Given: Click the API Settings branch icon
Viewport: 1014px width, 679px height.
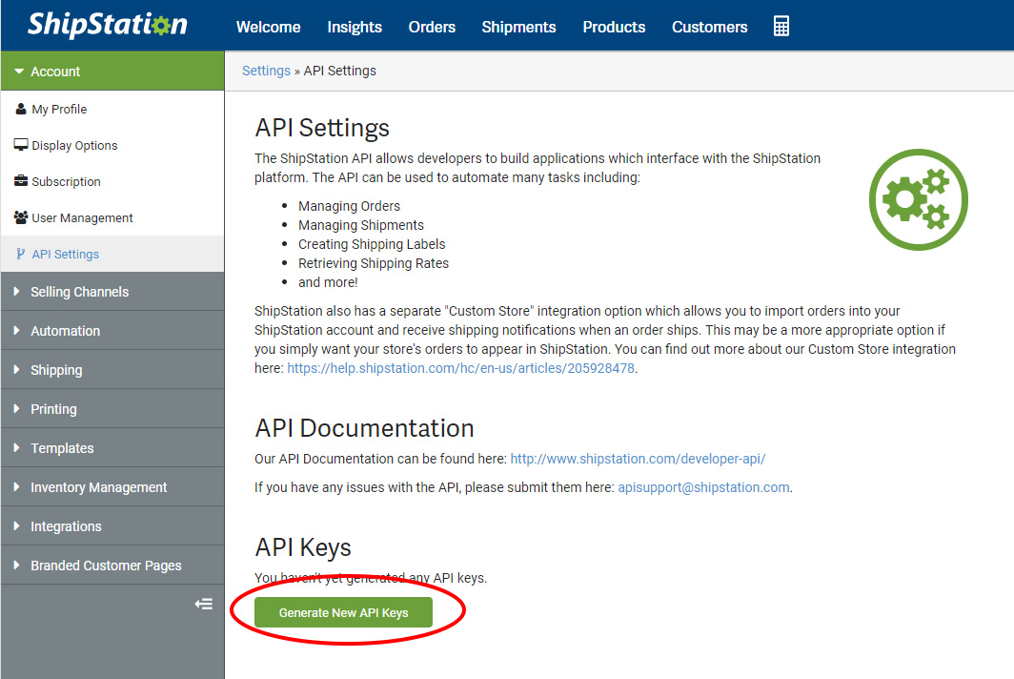Looking at the screenshot, I should [21, 254].
